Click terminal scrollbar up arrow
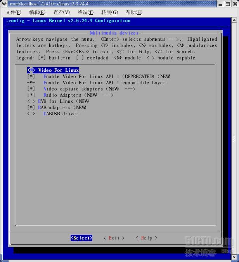This screenshot has width=239, height=262. click(x=234, y=20)
